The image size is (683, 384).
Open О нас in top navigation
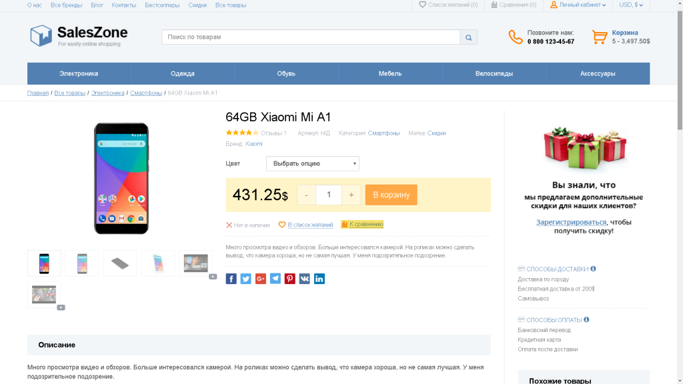tap(35, 5)
